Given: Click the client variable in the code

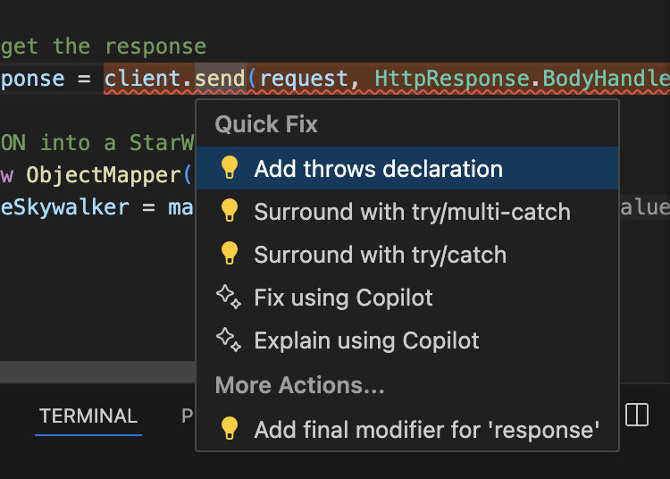Looking at the screenshot, I should [x=142, y=79].
